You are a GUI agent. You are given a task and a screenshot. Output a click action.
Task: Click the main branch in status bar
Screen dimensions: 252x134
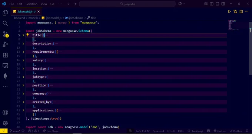tap(15, 131)
